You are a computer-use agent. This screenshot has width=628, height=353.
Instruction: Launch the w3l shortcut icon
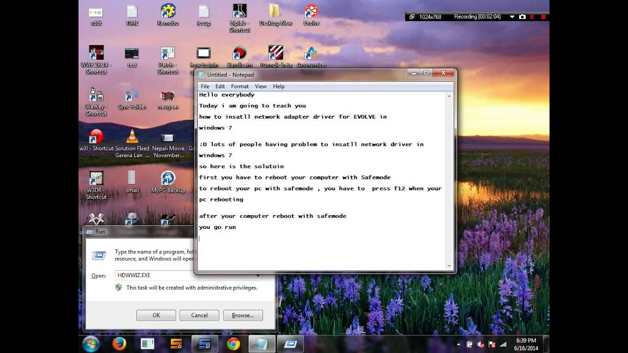(96, 140)
